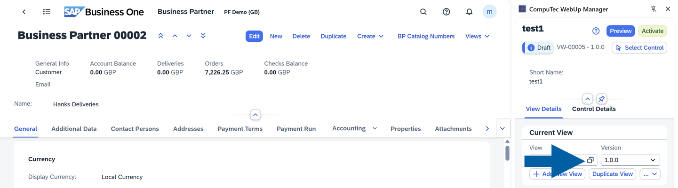678x188 pixels.
Task: Open the notifications bell
Action: click(x=469, y=12)
